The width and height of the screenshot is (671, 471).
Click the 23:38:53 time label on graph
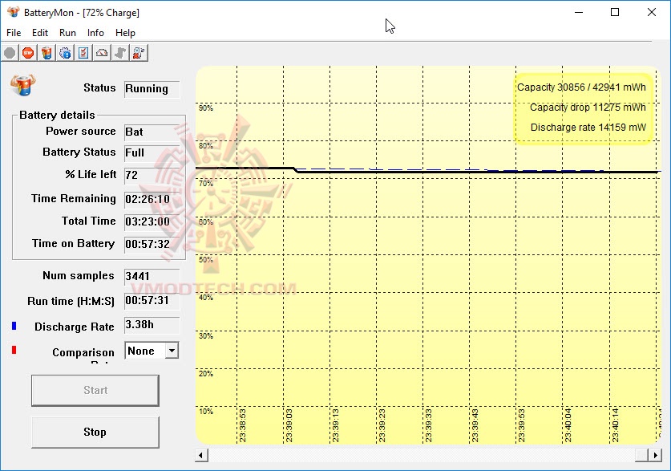coord(243,425)
